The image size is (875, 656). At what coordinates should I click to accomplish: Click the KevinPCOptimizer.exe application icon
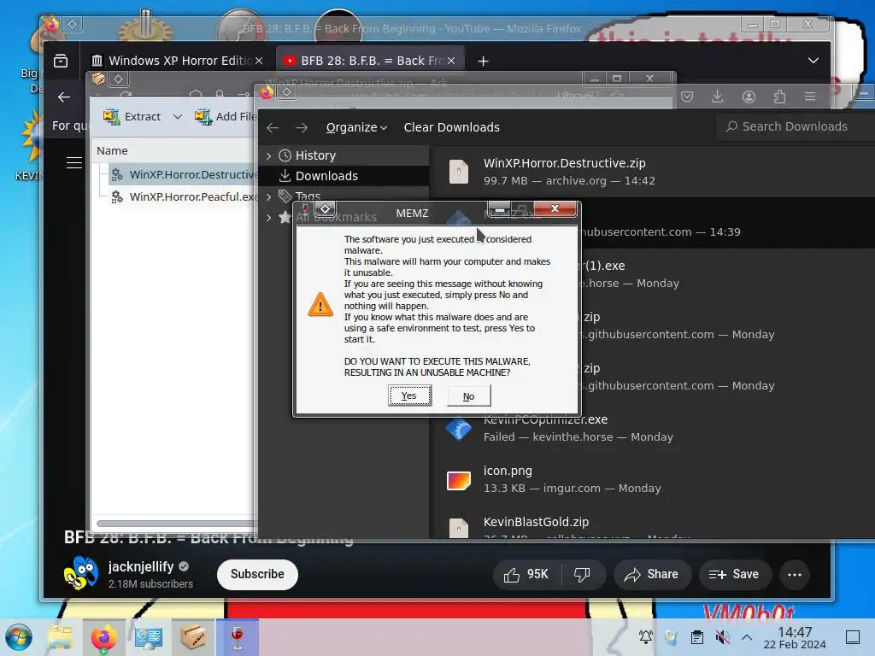tap(459, 429)
